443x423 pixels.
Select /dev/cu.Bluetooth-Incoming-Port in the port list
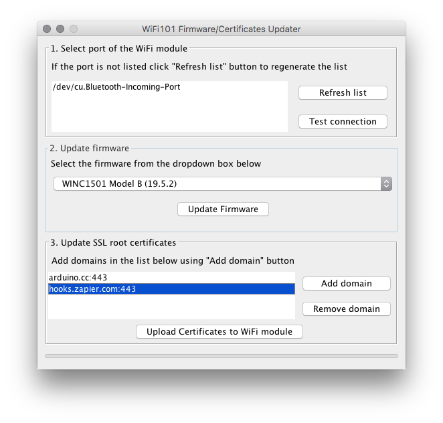(116, 87)
